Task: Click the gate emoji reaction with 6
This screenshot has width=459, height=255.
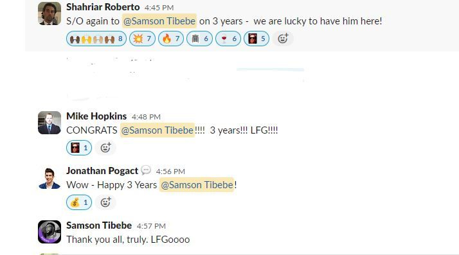Action: [x=200, y=39]
